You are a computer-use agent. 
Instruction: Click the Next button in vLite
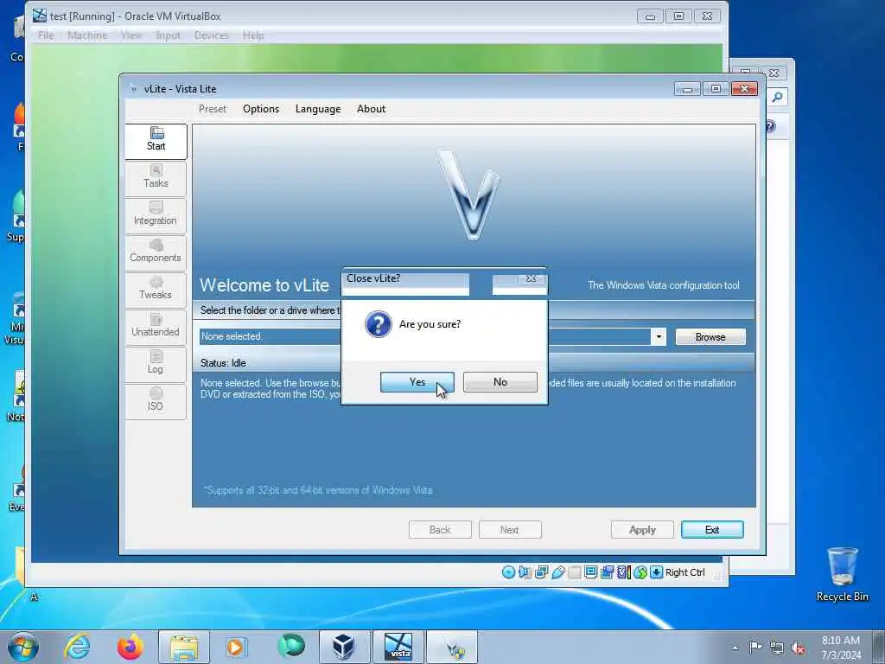[x=510, y=530]
